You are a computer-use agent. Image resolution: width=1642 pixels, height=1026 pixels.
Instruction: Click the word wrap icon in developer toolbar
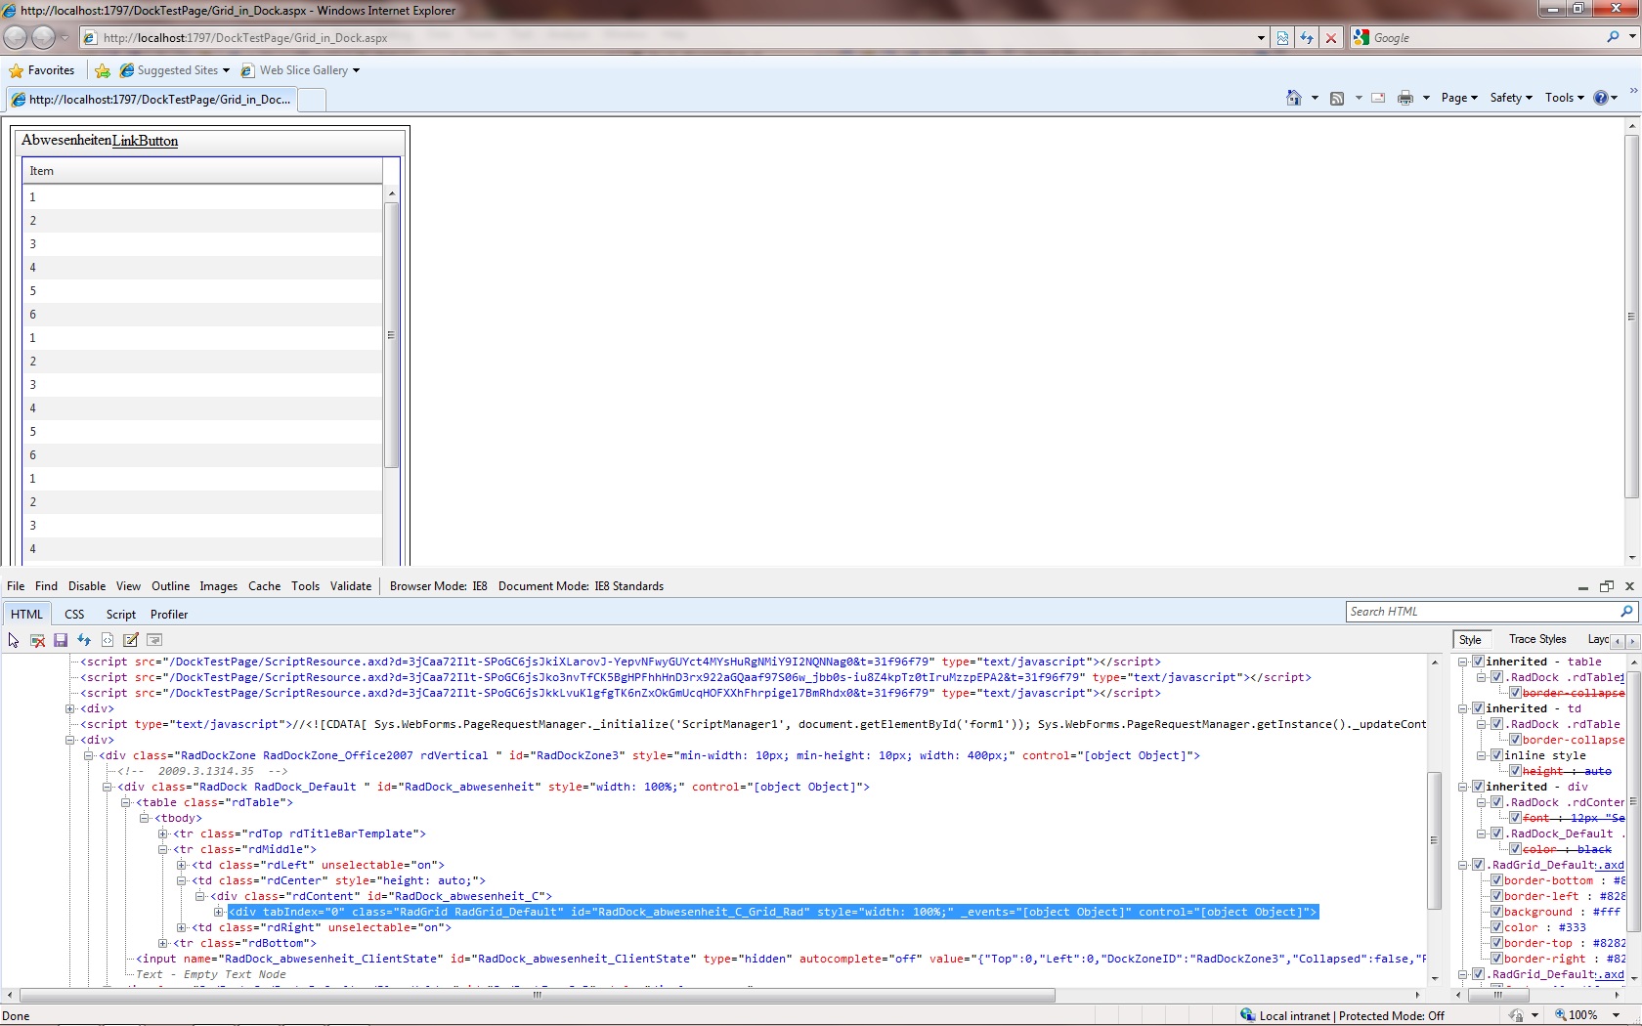[154, 640]
